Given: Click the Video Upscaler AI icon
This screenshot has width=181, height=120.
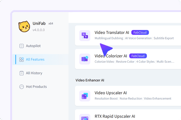Looking at the screenshot, I should click(x=85, y=96).
